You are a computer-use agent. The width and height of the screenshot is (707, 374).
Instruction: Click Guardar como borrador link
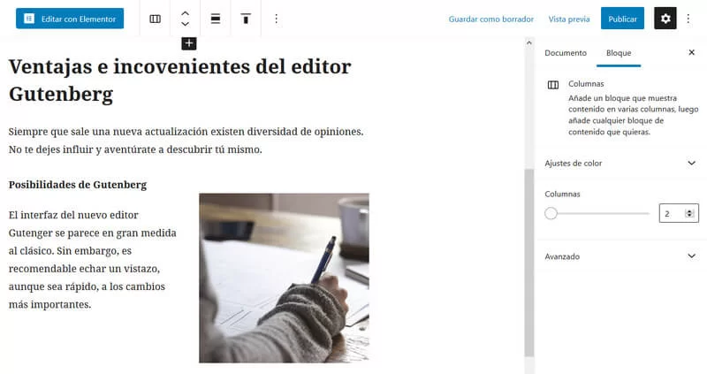(x=491, y=19)
